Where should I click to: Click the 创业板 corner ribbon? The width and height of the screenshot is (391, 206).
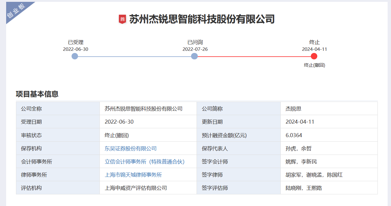[x=16, y=11]
